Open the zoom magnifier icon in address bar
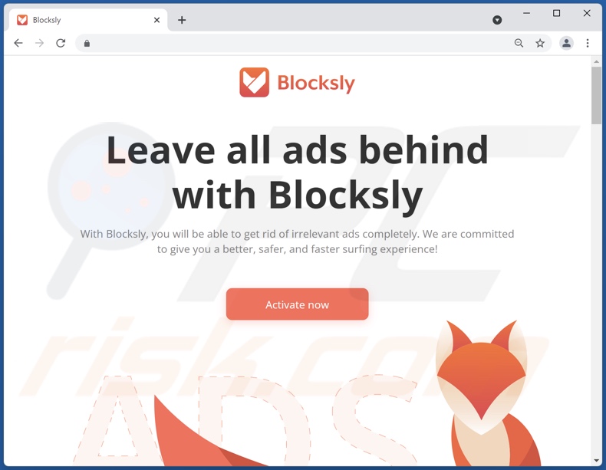Image resolution: width=606 pixels, height=470 pixels. pyautogui.click(x=519, y=43)
